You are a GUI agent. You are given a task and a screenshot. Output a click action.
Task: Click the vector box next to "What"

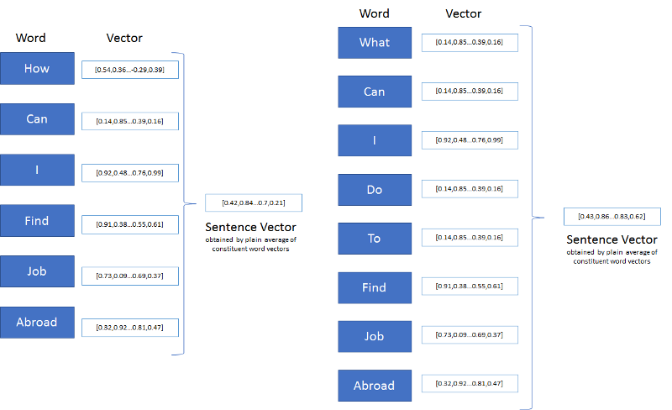coord(470,42)
